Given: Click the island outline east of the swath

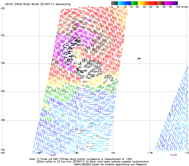Looking at the screenshot, I should 139,58.
